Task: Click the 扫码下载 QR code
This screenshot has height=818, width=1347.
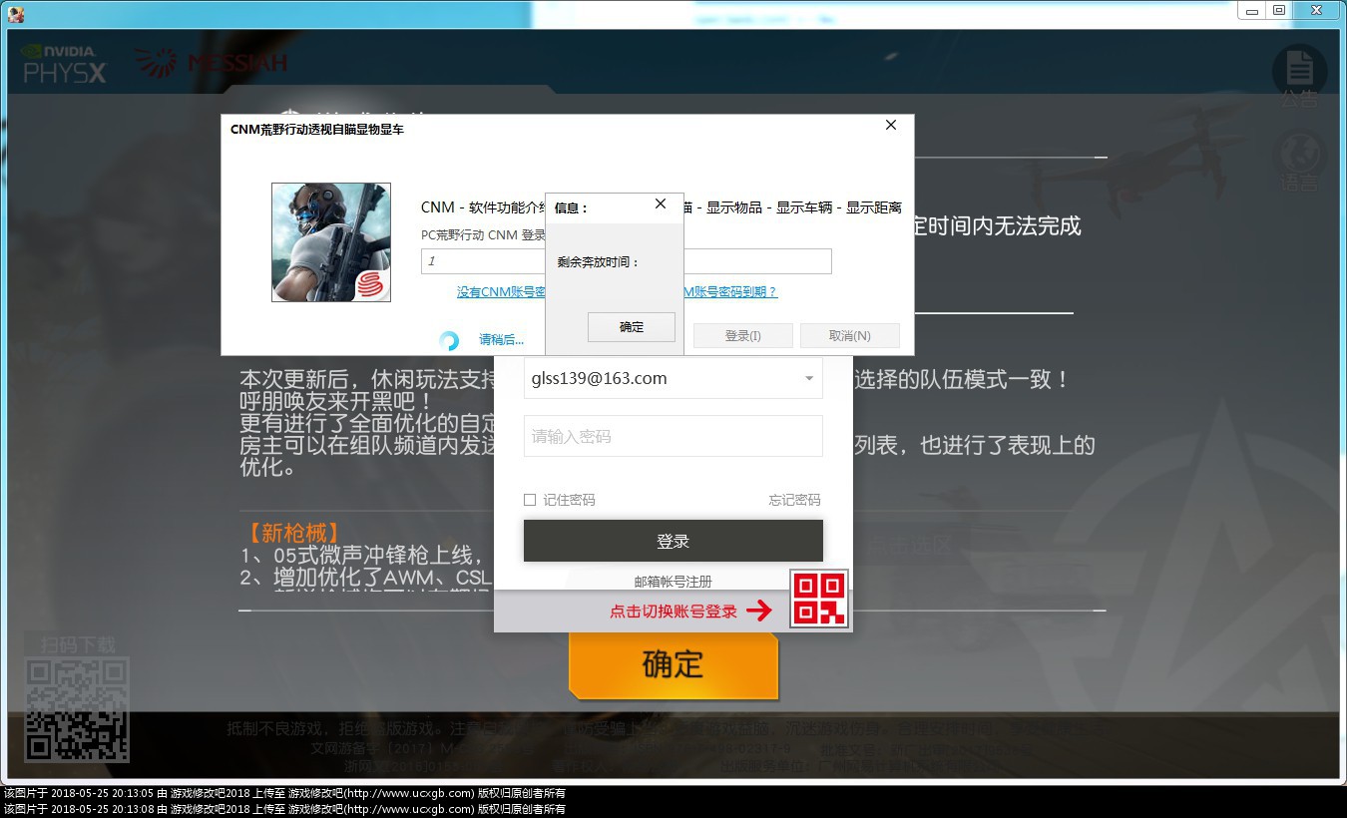Action: tap(77, 707)
